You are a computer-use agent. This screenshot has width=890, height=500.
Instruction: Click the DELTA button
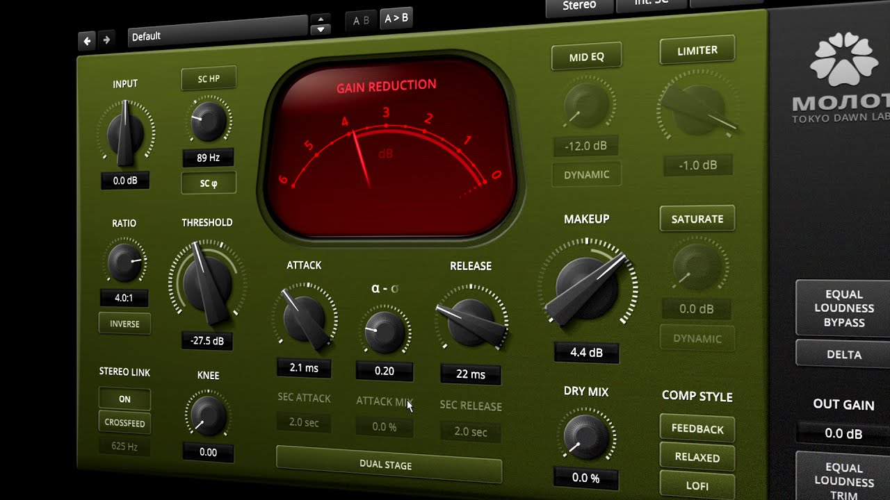[x=843, y=355]
